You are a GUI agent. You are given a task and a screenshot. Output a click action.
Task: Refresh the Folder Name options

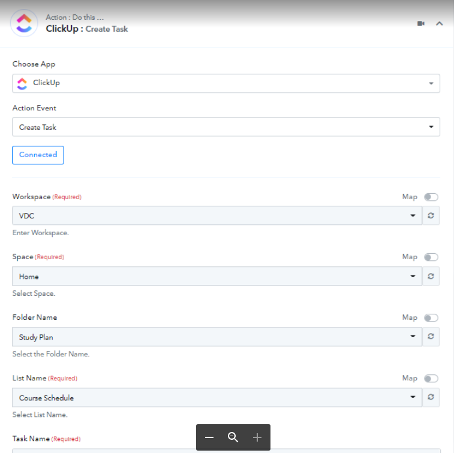point(431,336)
